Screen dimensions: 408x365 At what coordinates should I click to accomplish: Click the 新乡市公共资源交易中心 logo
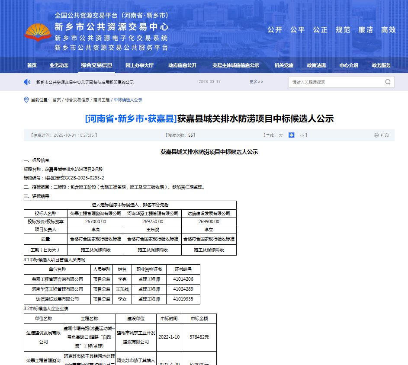pos(38,32)
